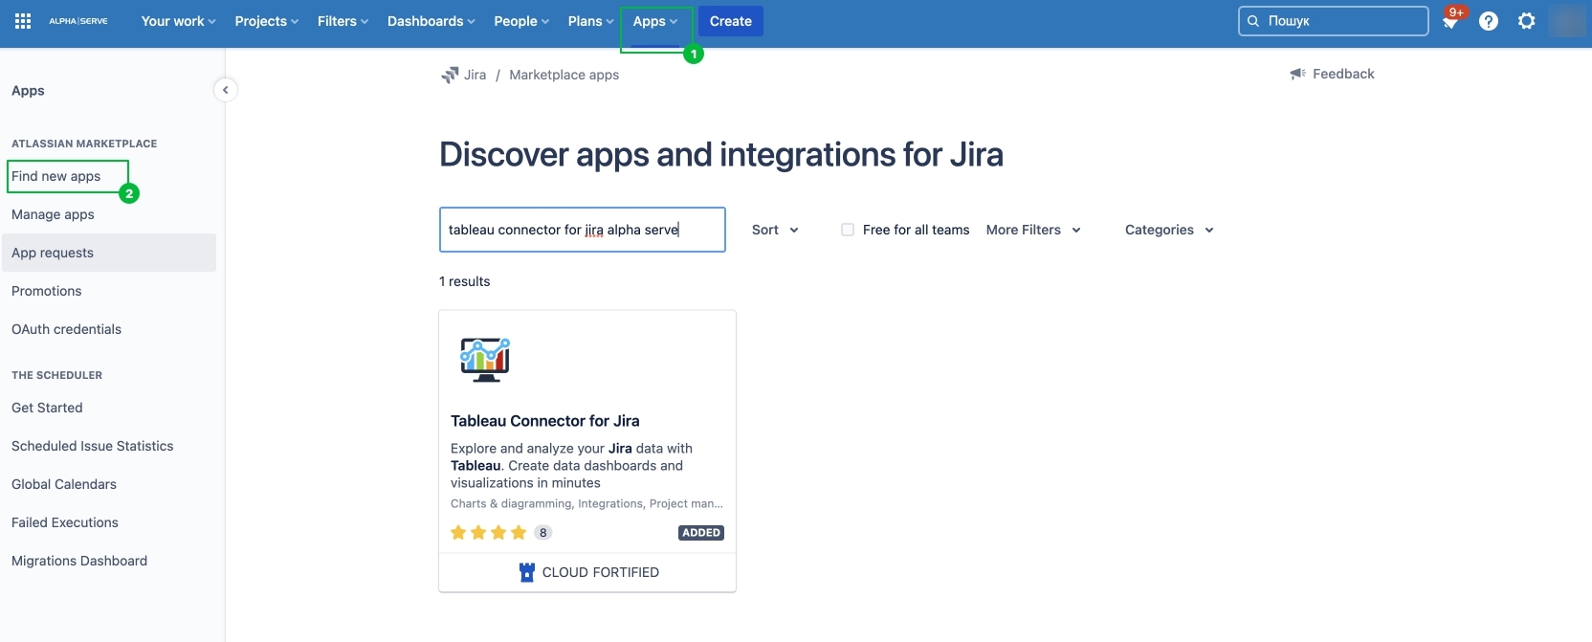
Task: Click the marketplace app search field
Action: (x=583, y=230)
